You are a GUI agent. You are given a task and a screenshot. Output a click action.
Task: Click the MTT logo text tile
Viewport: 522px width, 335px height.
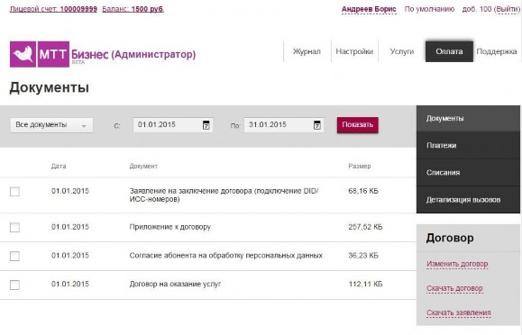tap(53, 54)
